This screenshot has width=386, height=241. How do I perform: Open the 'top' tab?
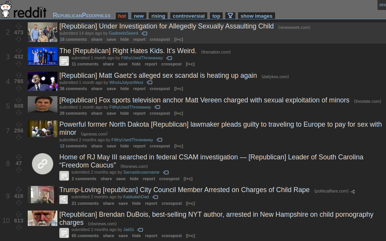[216, 16]
